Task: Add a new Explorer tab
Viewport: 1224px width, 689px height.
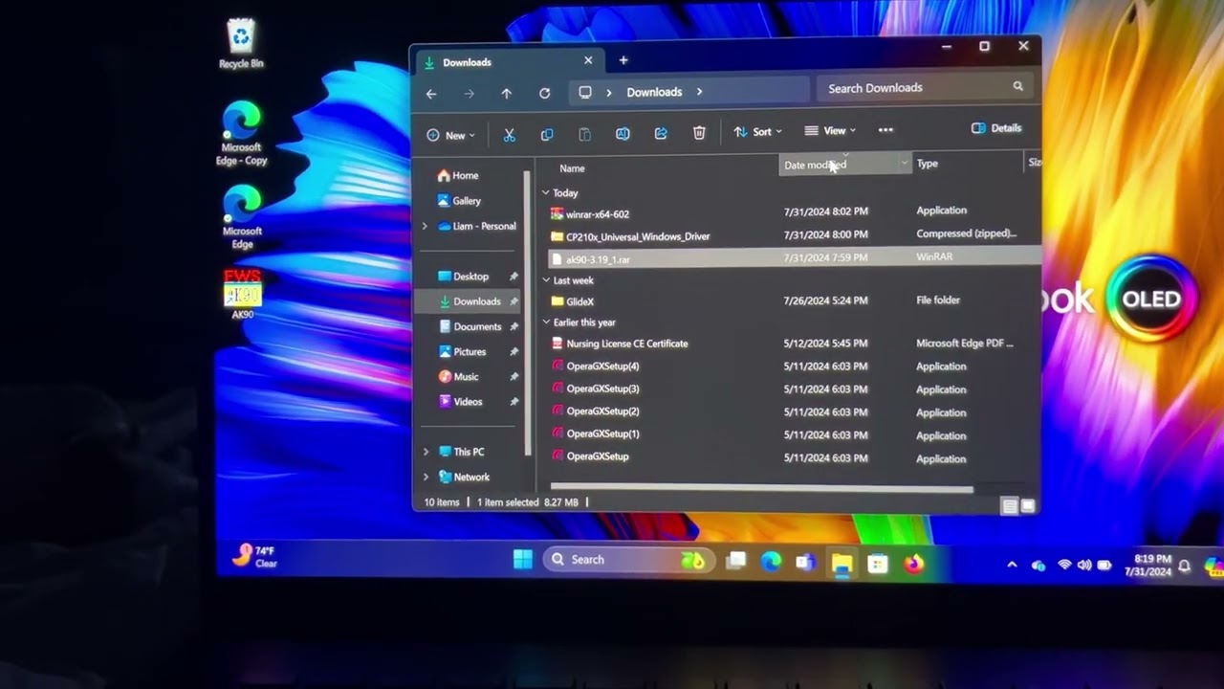Action: 623,60
